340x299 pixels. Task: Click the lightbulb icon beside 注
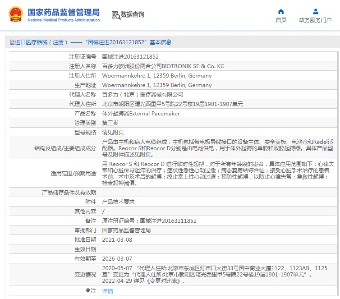pyautogui.click(x=88, y=291)
